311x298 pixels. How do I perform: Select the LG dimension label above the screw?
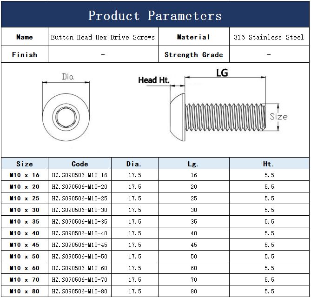(x=222, y=73)
